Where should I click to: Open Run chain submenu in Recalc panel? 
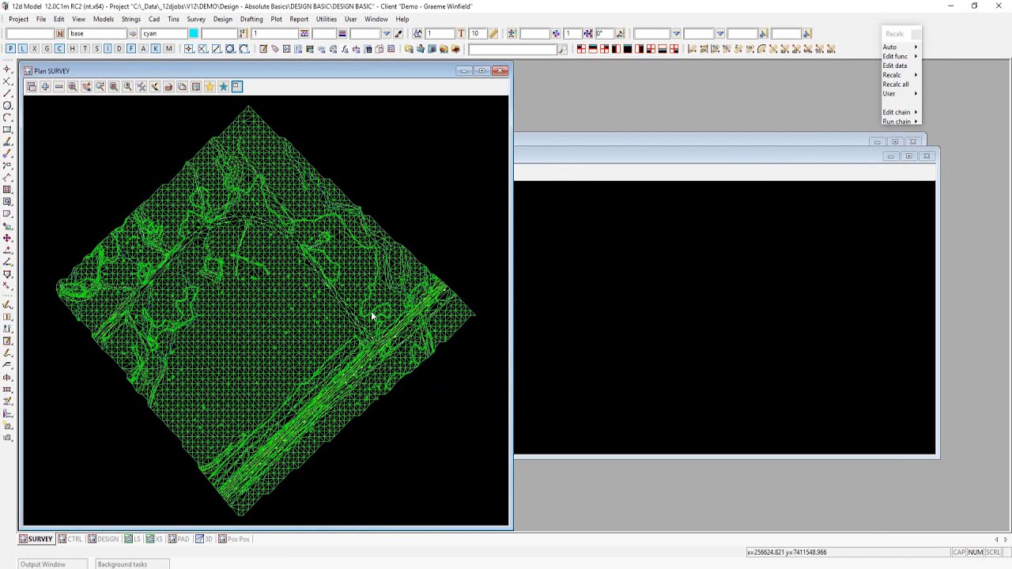point(900,122)
